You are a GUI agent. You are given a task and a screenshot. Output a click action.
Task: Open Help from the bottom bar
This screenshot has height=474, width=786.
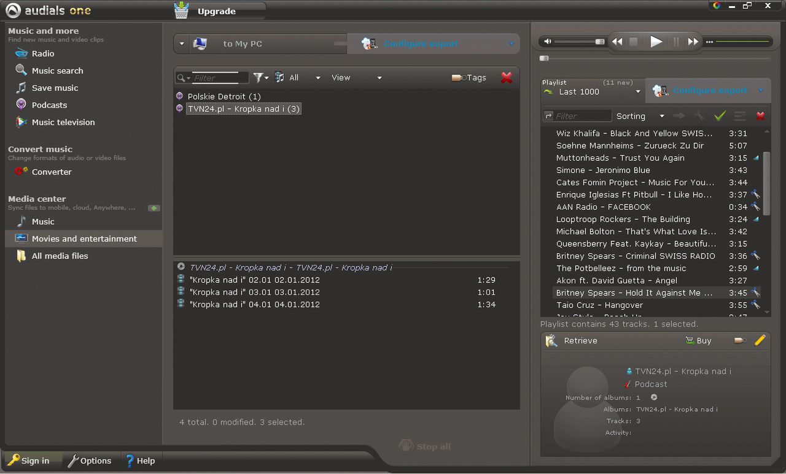coord(140,461)
